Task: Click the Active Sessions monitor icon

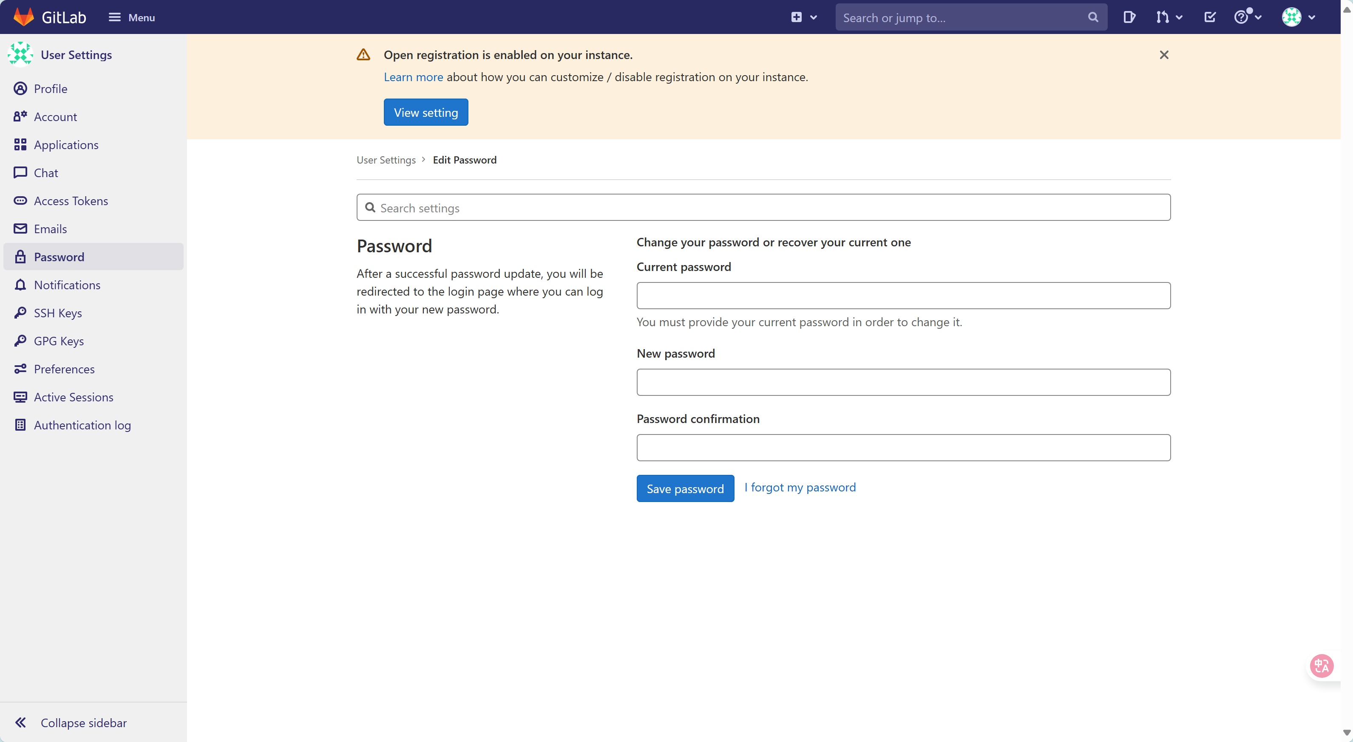Action: tap(20, 397)
